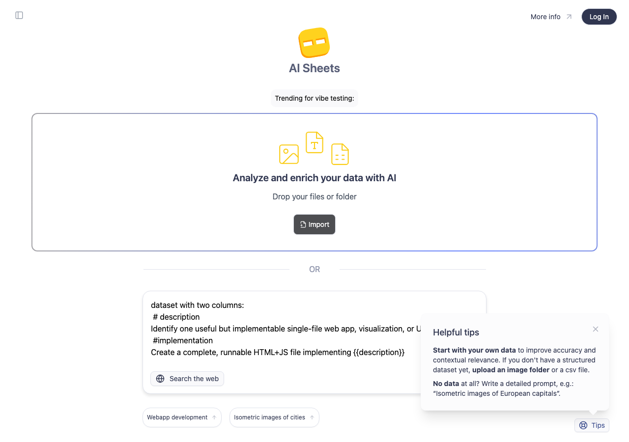Click the prompt line '# description'

[x=176, y=317]
